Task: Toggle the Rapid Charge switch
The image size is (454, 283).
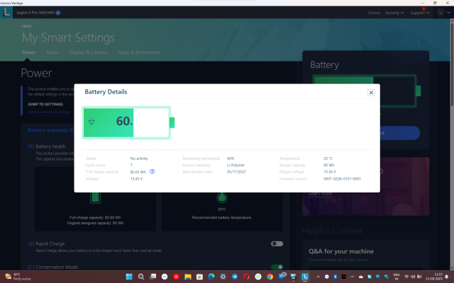Action: (x=277, y=243)
